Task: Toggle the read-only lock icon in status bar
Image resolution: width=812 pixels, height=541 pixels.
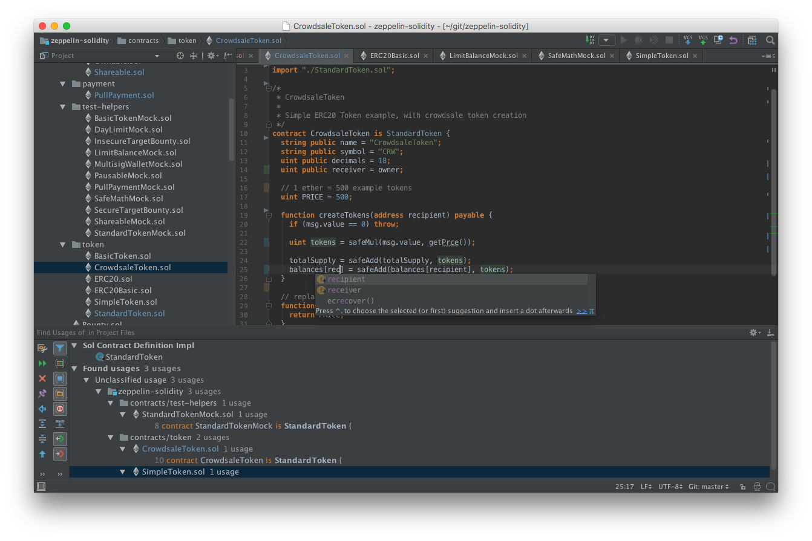Action: click(744, 487)
